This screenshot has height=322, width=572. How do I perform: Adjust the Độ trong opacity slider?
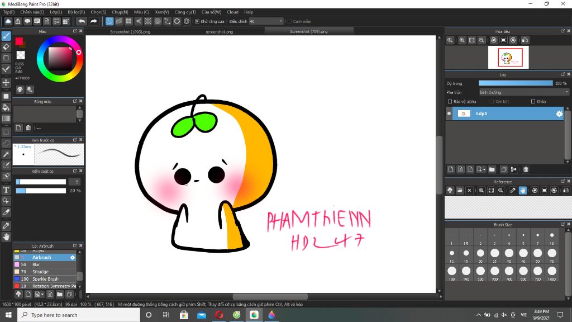point(516,83)
